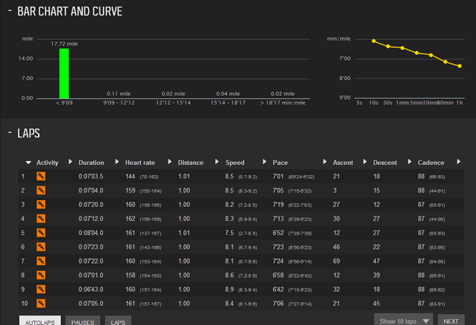
Task: Open the Show 10 laps dropdown
Action: click(404, 320)
